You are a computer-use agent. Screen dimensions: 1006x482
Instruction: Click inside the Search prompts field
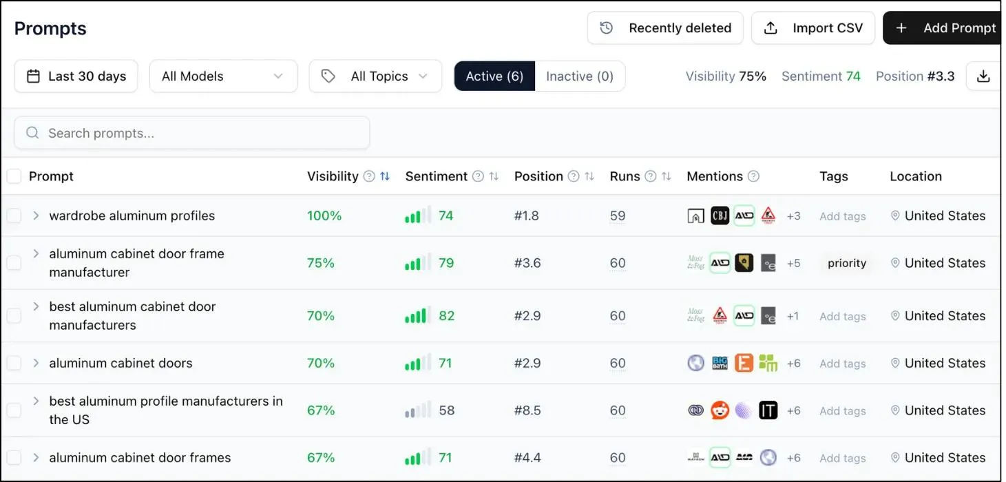[192, 133]
